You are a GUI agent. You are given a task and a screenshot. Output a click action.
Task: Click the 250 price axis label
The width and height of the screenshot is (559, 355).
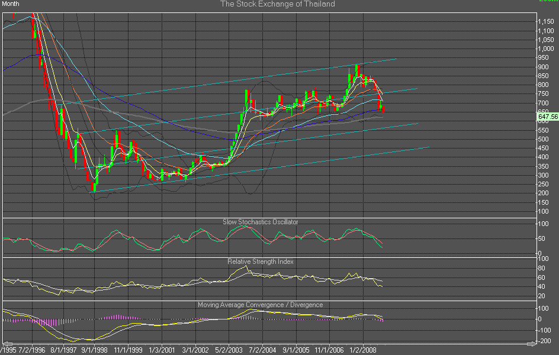[544, 184]
